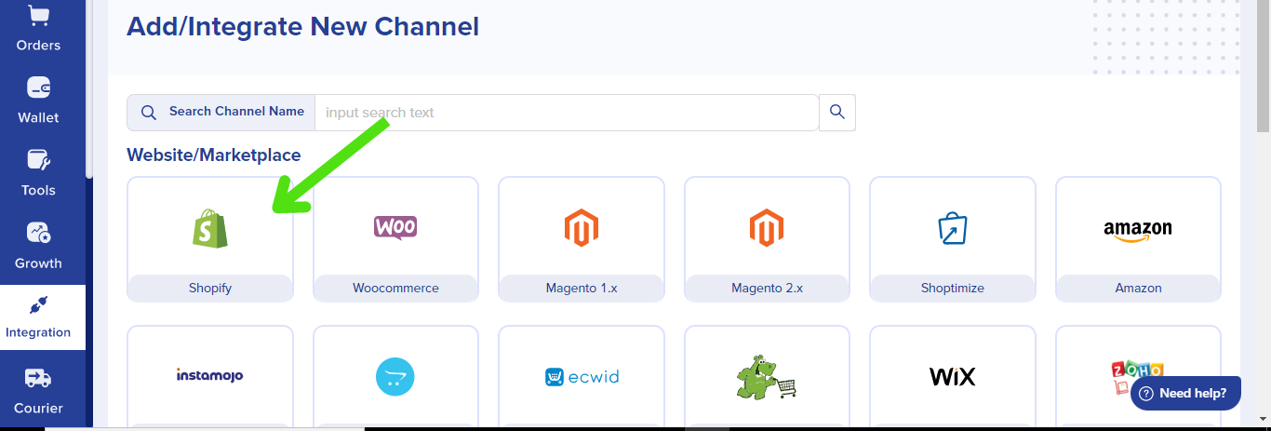
Task: Click the blue cart channel logo
Action: [x=395, y=377]
